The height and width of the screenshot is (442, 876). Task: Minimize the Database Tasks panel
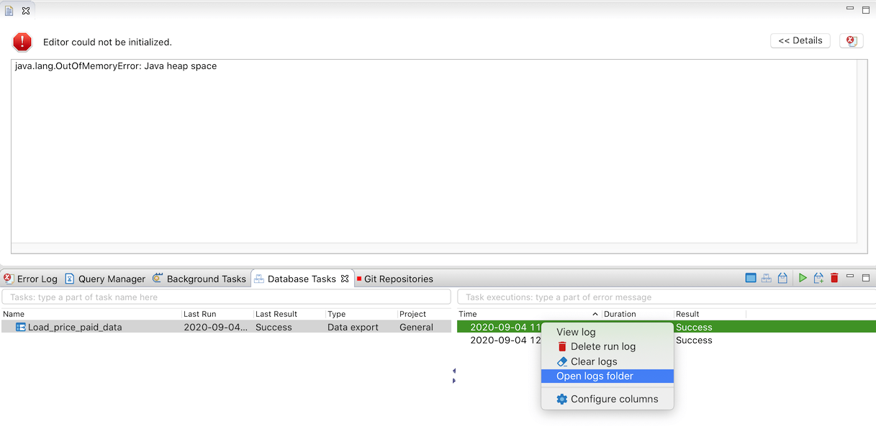pyautogui.click(x=850, y=276)
